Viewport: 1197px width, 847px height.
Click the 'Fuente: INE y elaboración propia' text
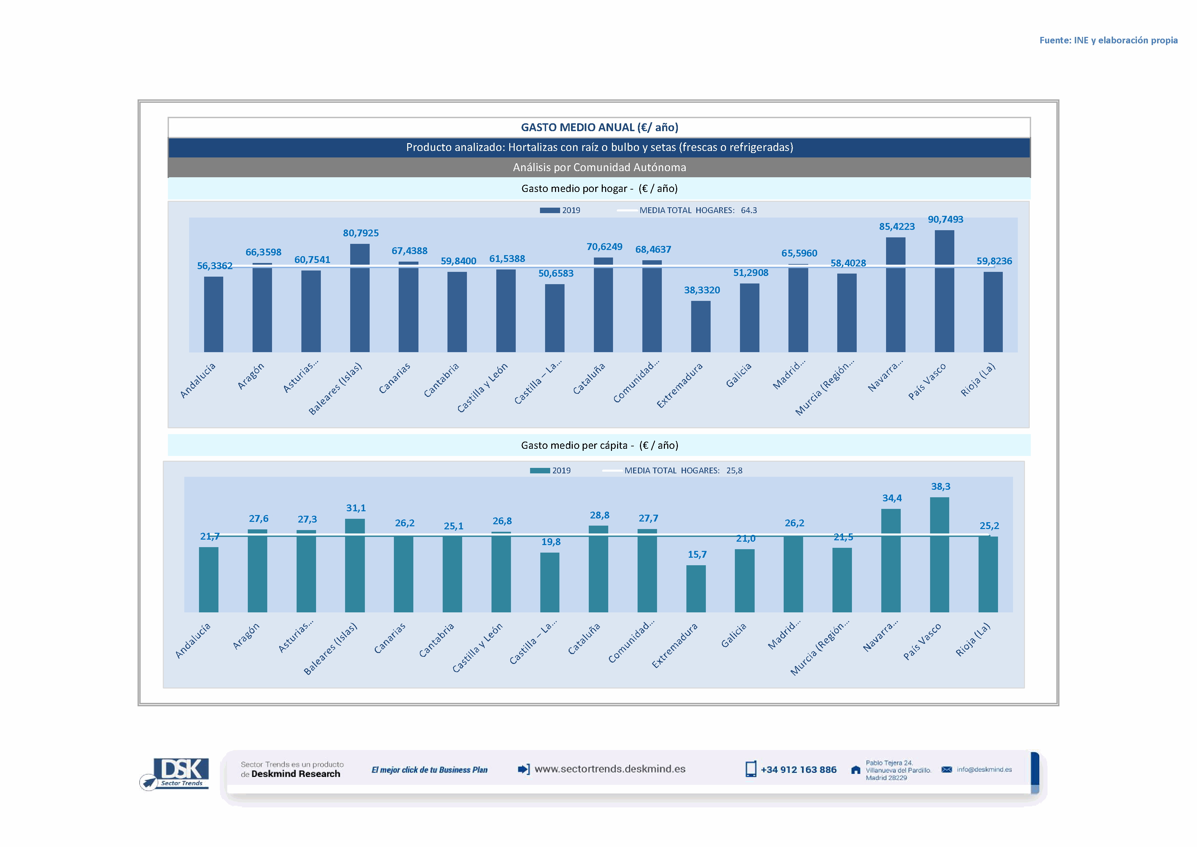pos(1108,40)
